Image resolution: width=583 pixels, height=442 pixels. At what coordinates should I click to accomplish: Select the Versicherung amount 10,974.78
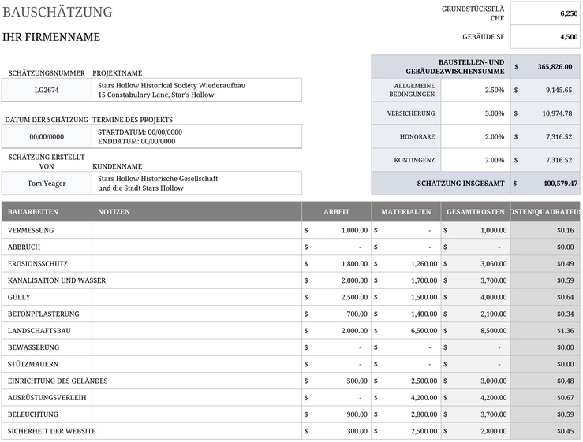(545, 113)
